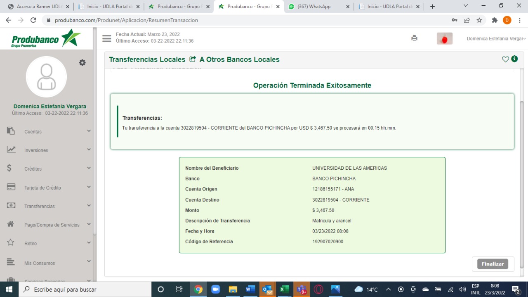Screen dimensions: 528x297
Task: Open the Domenica Estefania Vergar user dropdown
Action: (x=496, y=38)
